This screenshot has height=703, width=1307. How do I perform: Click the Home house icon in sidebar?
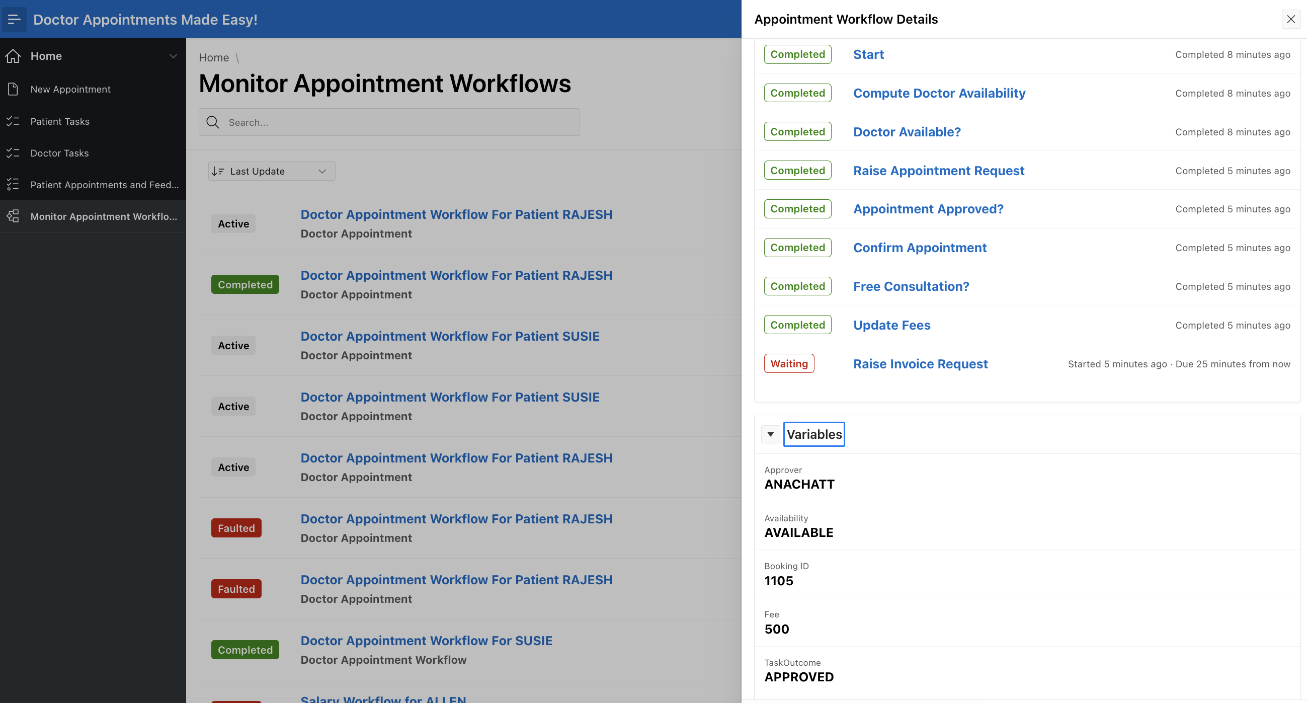pos(13,56)
